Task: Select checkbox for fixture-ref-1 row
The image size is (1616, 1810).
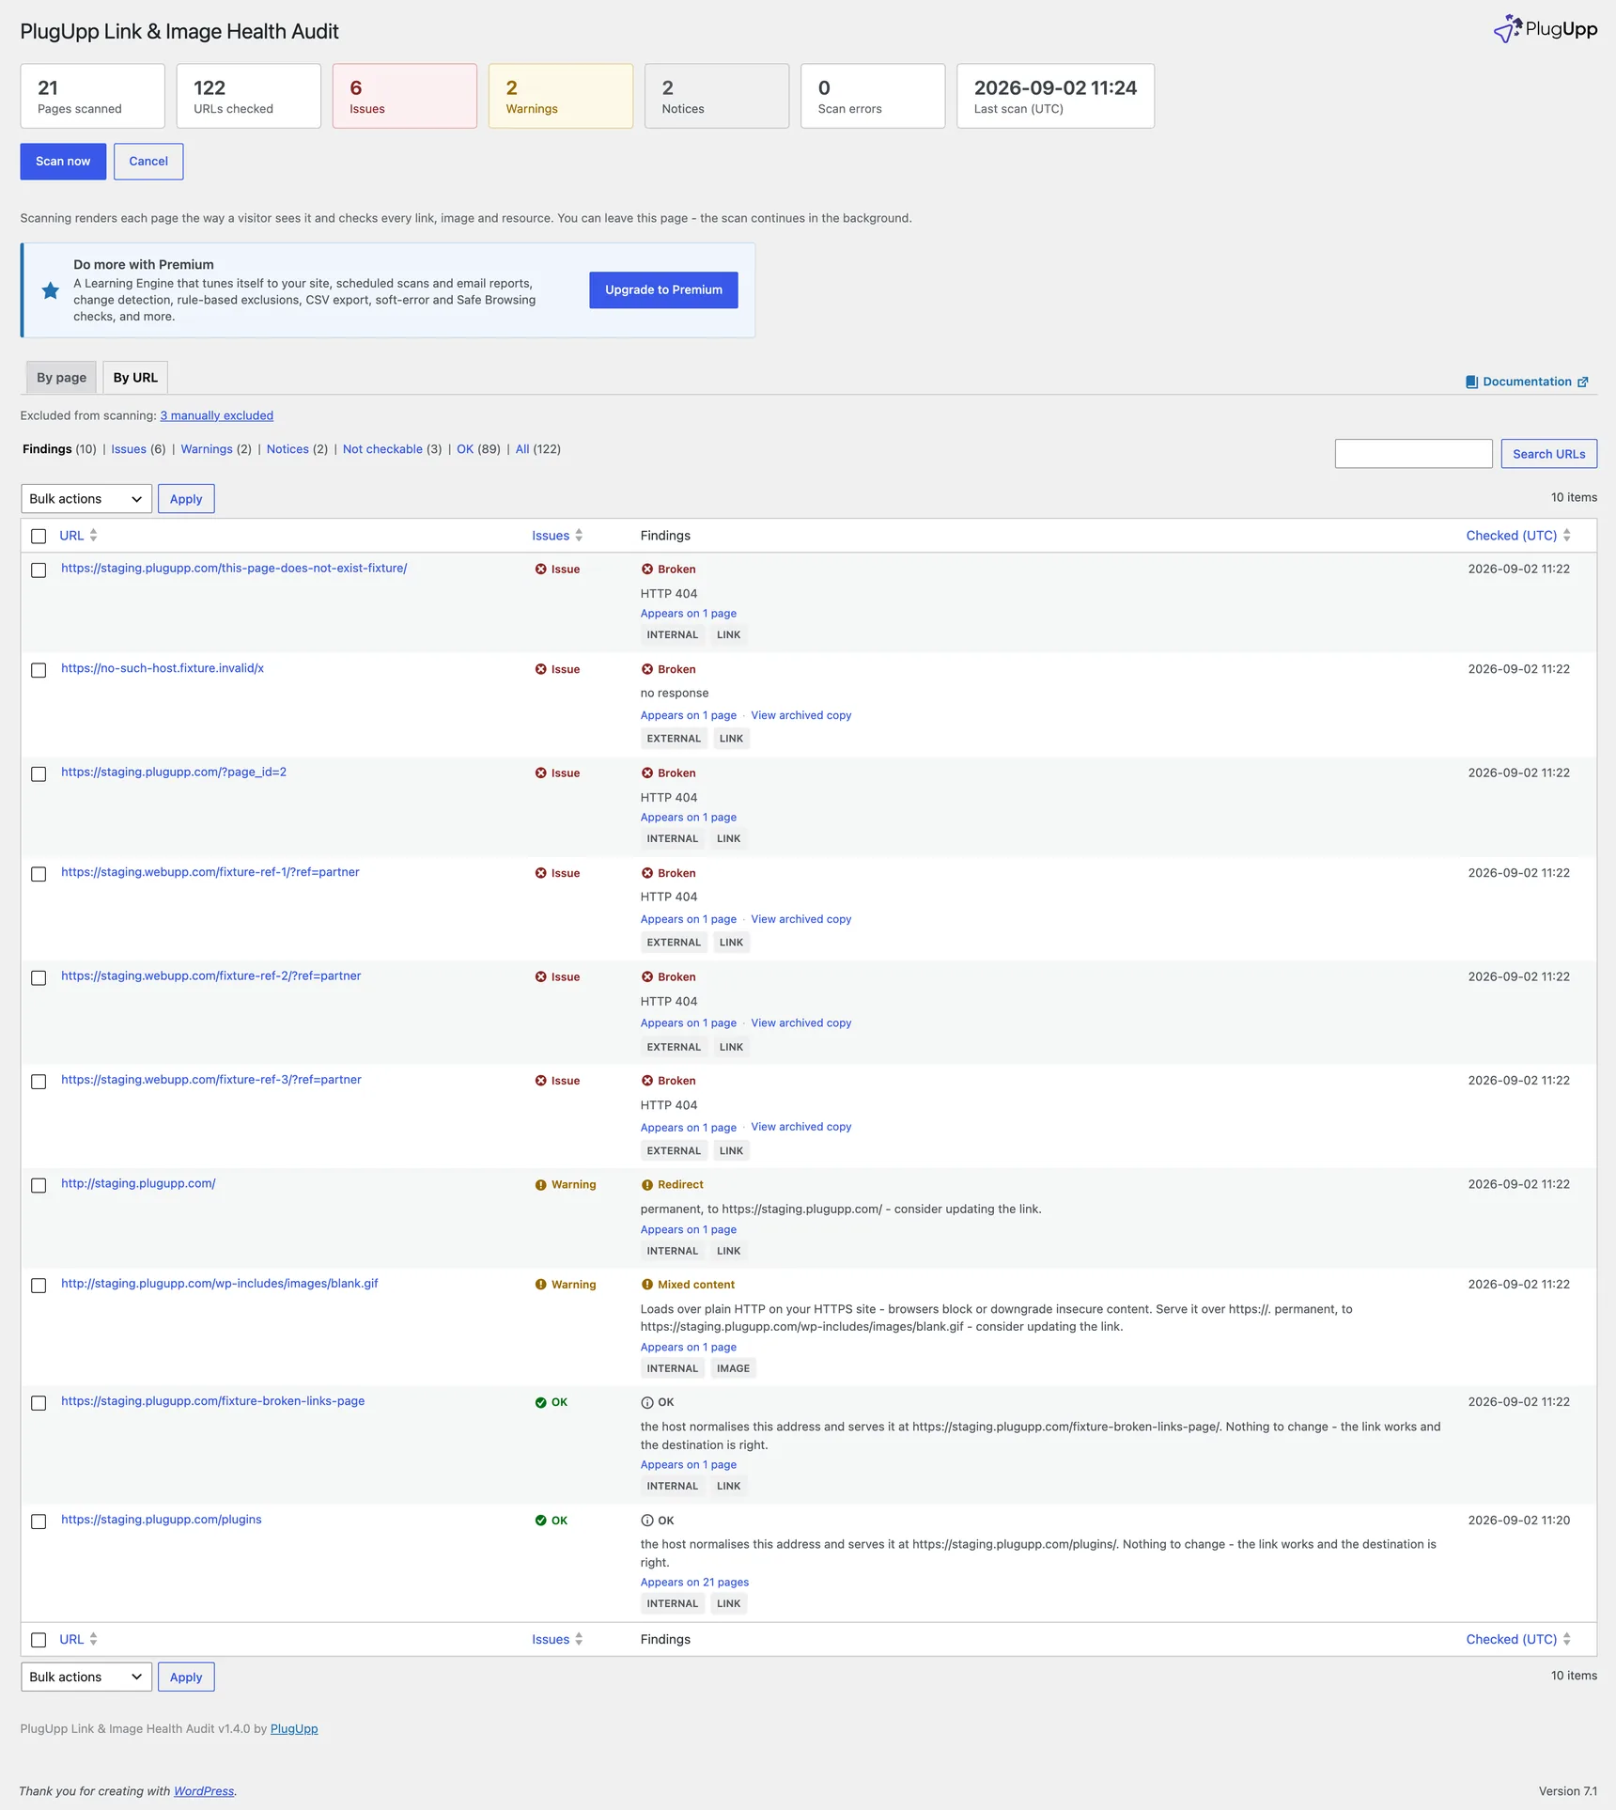Action: coord(39,874)
